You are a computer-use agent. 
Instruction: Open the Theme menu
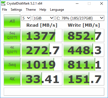click(31, 10)
